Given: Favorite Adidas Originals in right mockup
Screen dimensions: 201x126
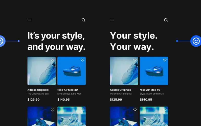Looking at the screenshot, I should [x=135, y=60].
